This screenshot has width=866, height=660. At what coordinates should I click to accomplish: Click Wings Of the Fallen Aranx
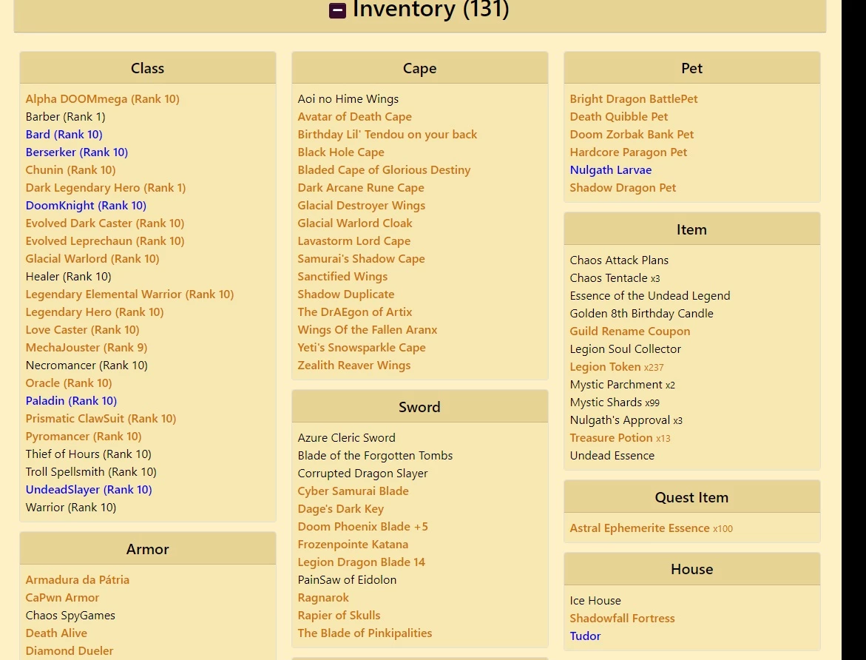click(x=368, y=329)
